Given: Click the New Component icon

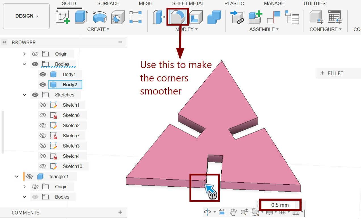Looking at the screenshot, I should coord(255,17).
